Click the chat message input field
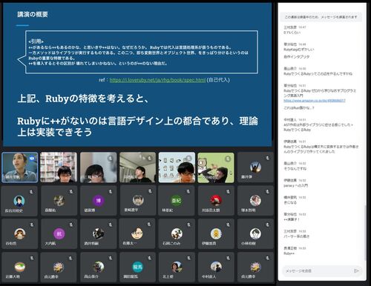This screenshot has height=286, width=371. click(319, 270)
